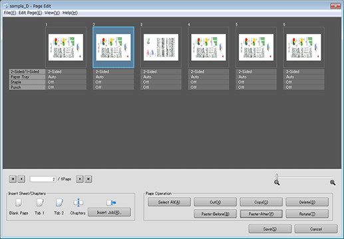Insert a Blank Page sheet icon
The width and height of the screenshot is (344, 239).
point(19,202)
